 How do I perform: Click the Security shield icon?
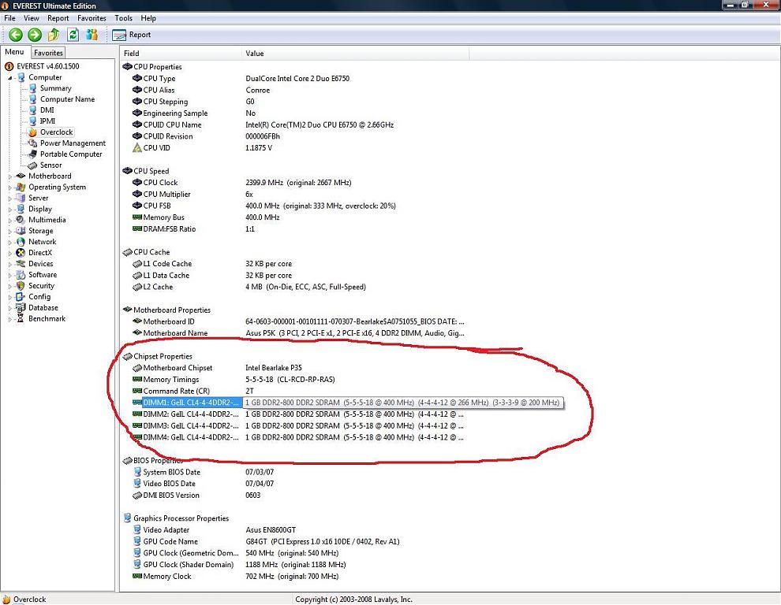point(21,286)
